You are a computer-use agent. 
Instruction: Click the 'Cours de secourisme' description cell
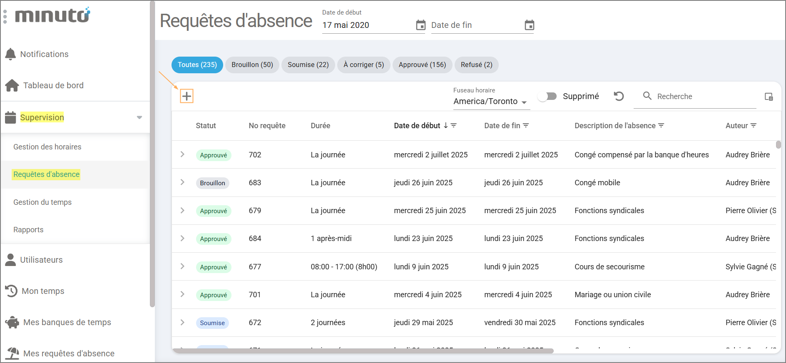point(609,266)
